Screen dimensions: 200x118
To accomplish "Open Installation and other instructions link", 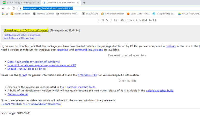I will point(22,35).
